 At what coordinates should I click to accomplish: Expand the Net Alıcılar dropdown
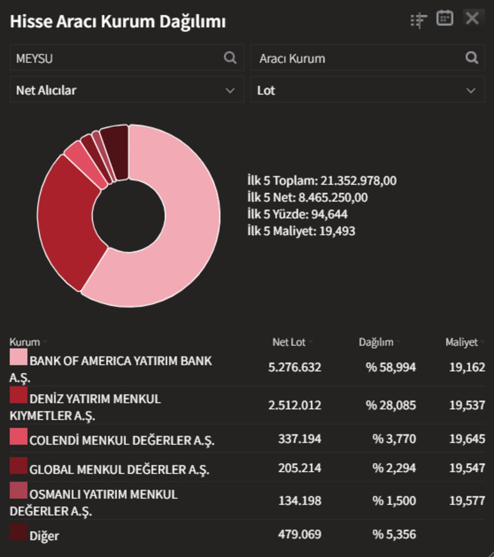pyautogui.click(x=127, y=90)
